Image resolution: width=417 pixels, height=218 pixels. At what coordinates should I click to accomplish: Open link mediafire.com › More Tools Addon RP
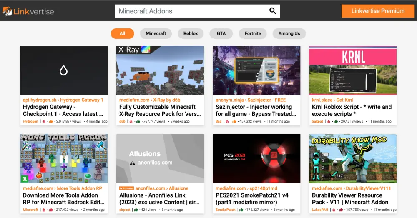pos(63,188)
